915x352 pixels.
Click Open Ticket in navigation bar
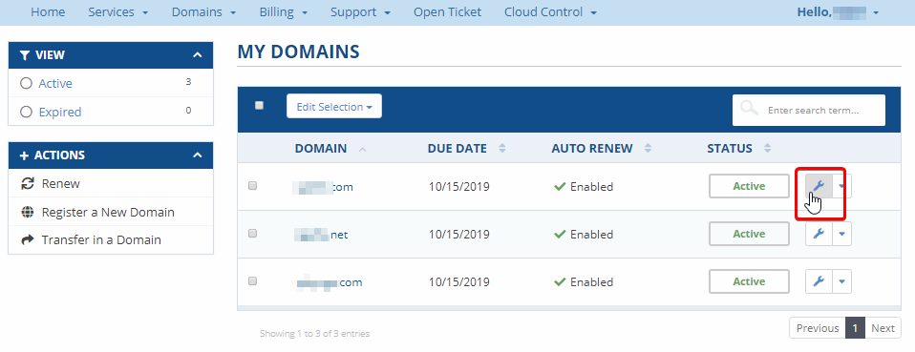(448, 12)
